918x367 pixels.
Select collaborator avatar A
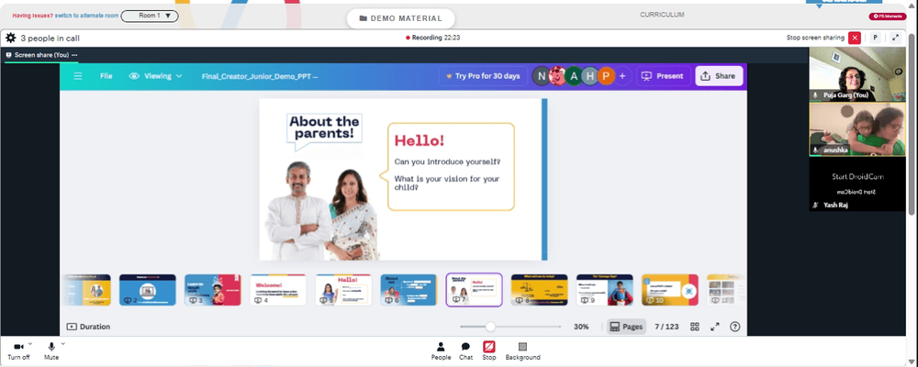(575, 76)
